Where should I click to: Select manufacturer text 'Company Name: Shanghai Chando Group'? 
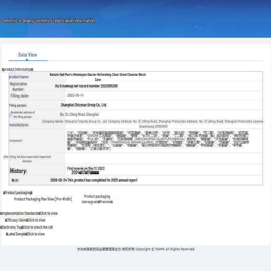pyautogui.click(x=69, y=121)
